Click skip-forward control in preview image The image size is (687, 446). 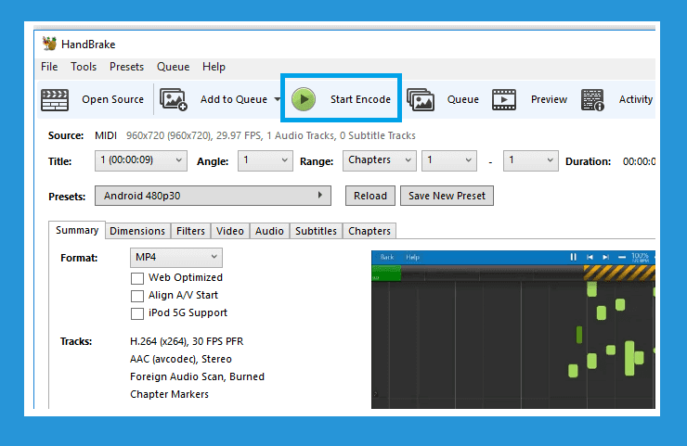coord(605,257)
